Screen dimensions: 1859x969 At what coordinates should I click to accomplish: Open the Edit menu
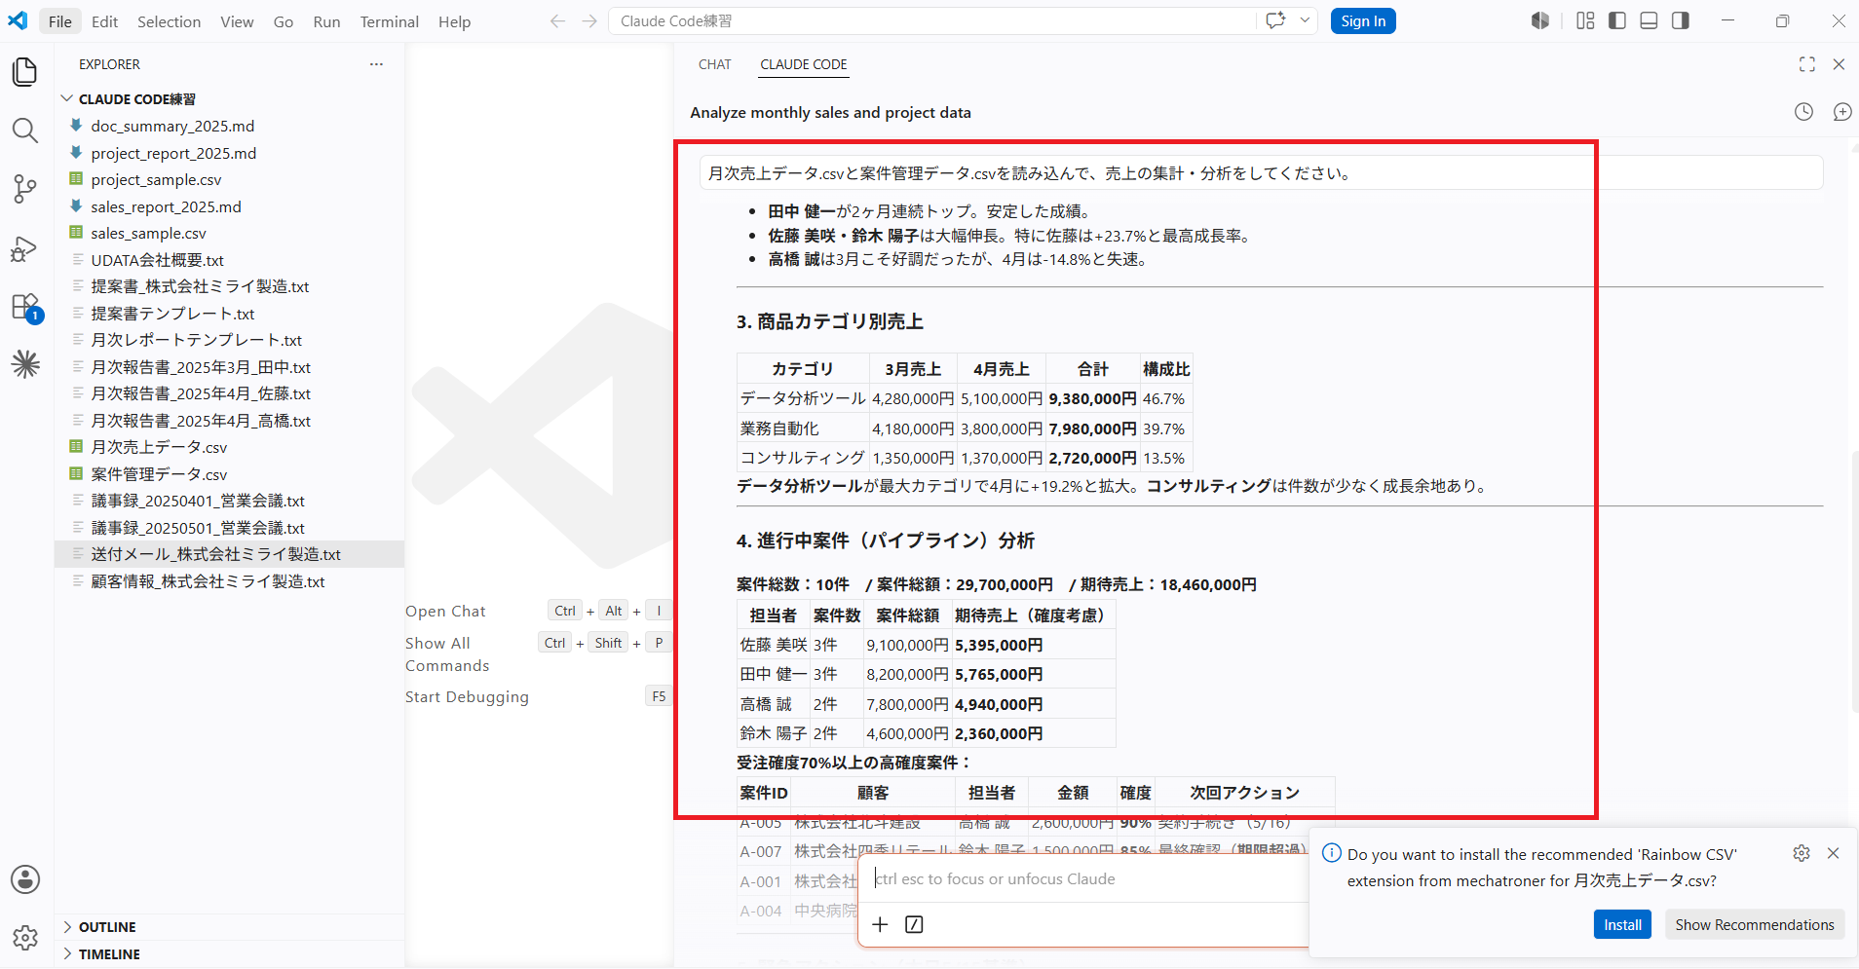pos(104,21)
